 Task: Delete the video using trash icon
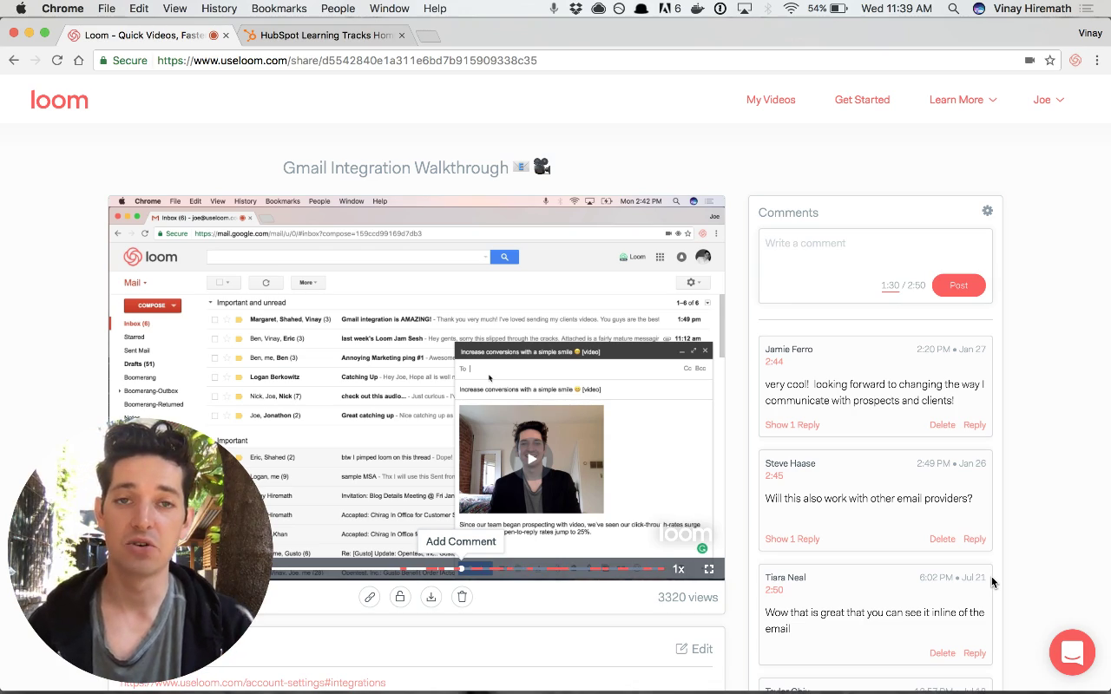[x=462, y=597]
